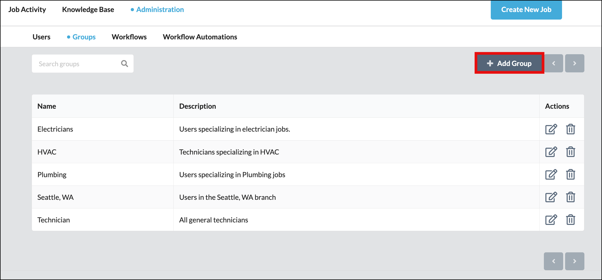Remove the Technician group via trash icon
The height and width of the screenshot is (280, 602).
pos(570,220)
